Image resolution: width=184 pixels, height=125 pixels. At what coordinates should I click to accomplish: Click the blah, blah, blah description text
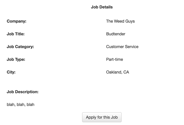[21, 104]
